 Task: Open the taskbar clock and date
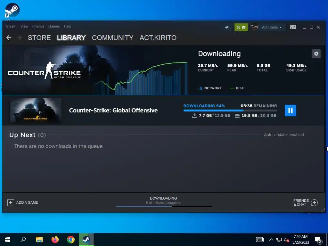pyautogui.click(x=300, y=240)
